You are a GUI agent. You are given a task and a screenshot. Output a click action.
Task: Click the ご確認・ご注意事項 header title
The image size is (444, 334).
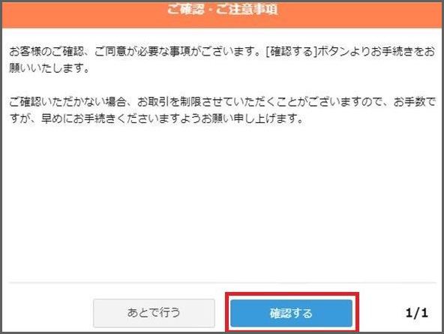pyautogui.click(x=223, y=9)
